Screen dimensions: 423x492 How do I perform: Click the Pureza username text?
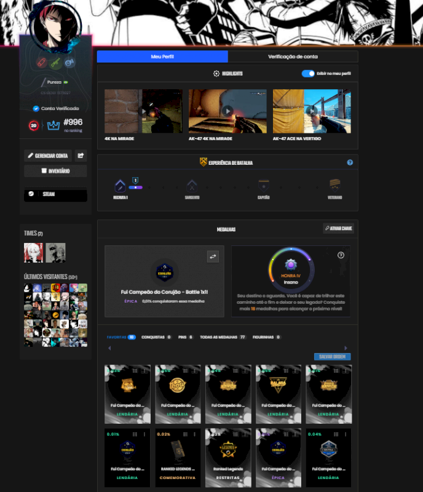[x=54, y=82]
